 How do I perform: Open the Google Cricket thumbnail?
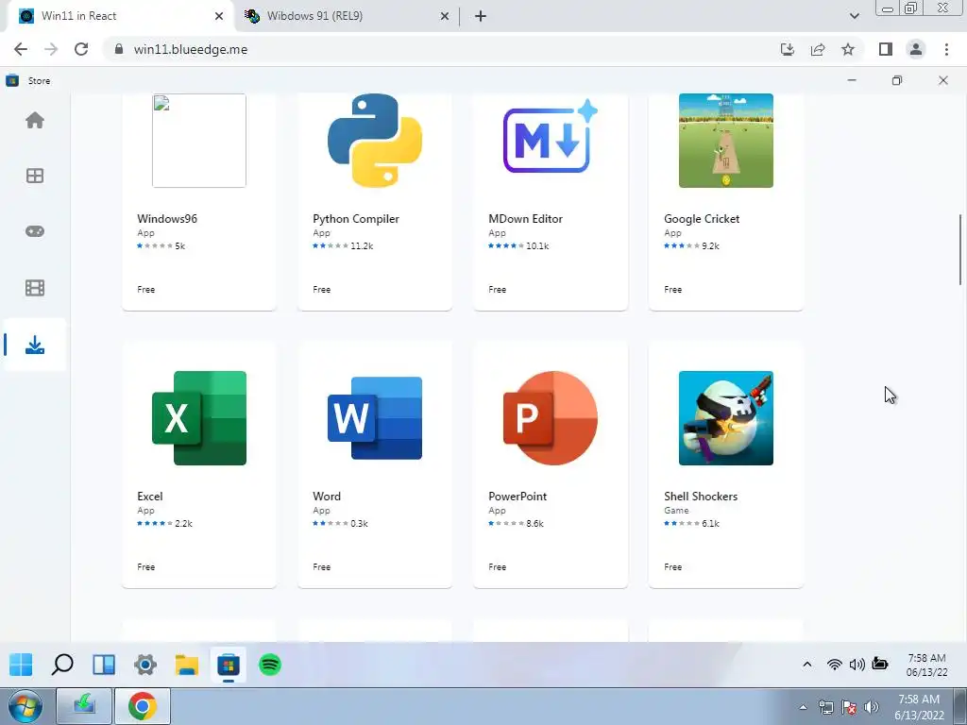tap(726, 141)
